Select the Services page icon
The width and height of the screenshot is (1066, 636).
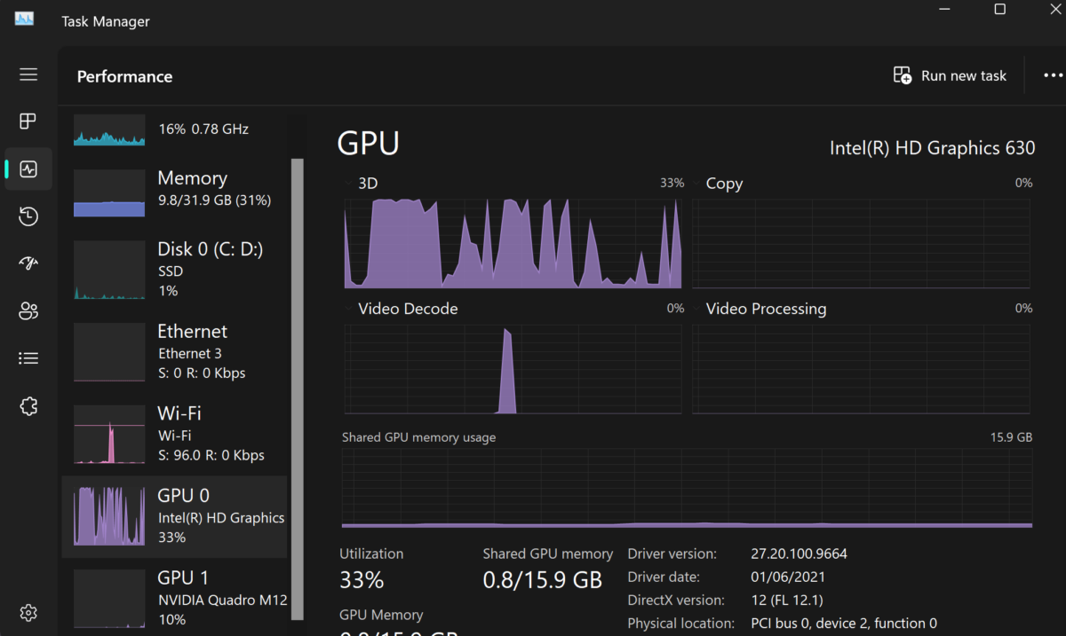coord(28,405)
